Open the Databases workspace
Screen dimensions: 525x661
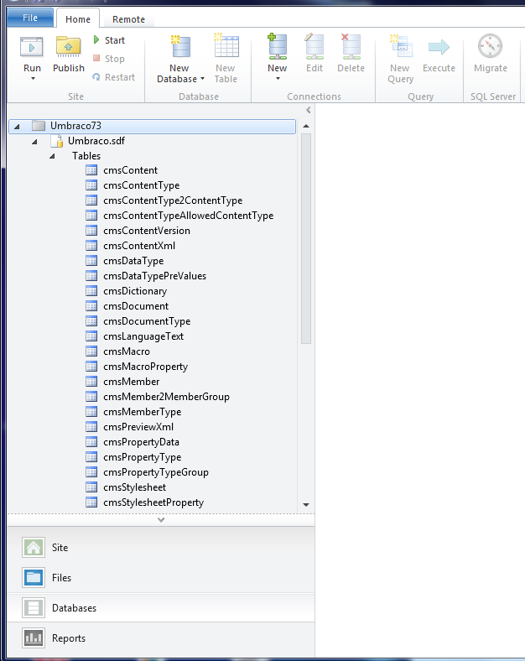(x=161, y=608)
